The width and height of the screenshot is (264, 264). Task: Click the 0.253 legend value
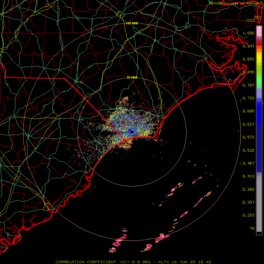(248, 215)
